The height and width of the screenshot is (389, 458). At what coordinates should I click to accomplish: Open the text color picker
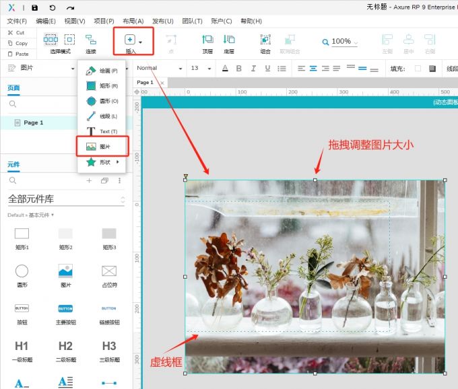(x=225, y=68)
